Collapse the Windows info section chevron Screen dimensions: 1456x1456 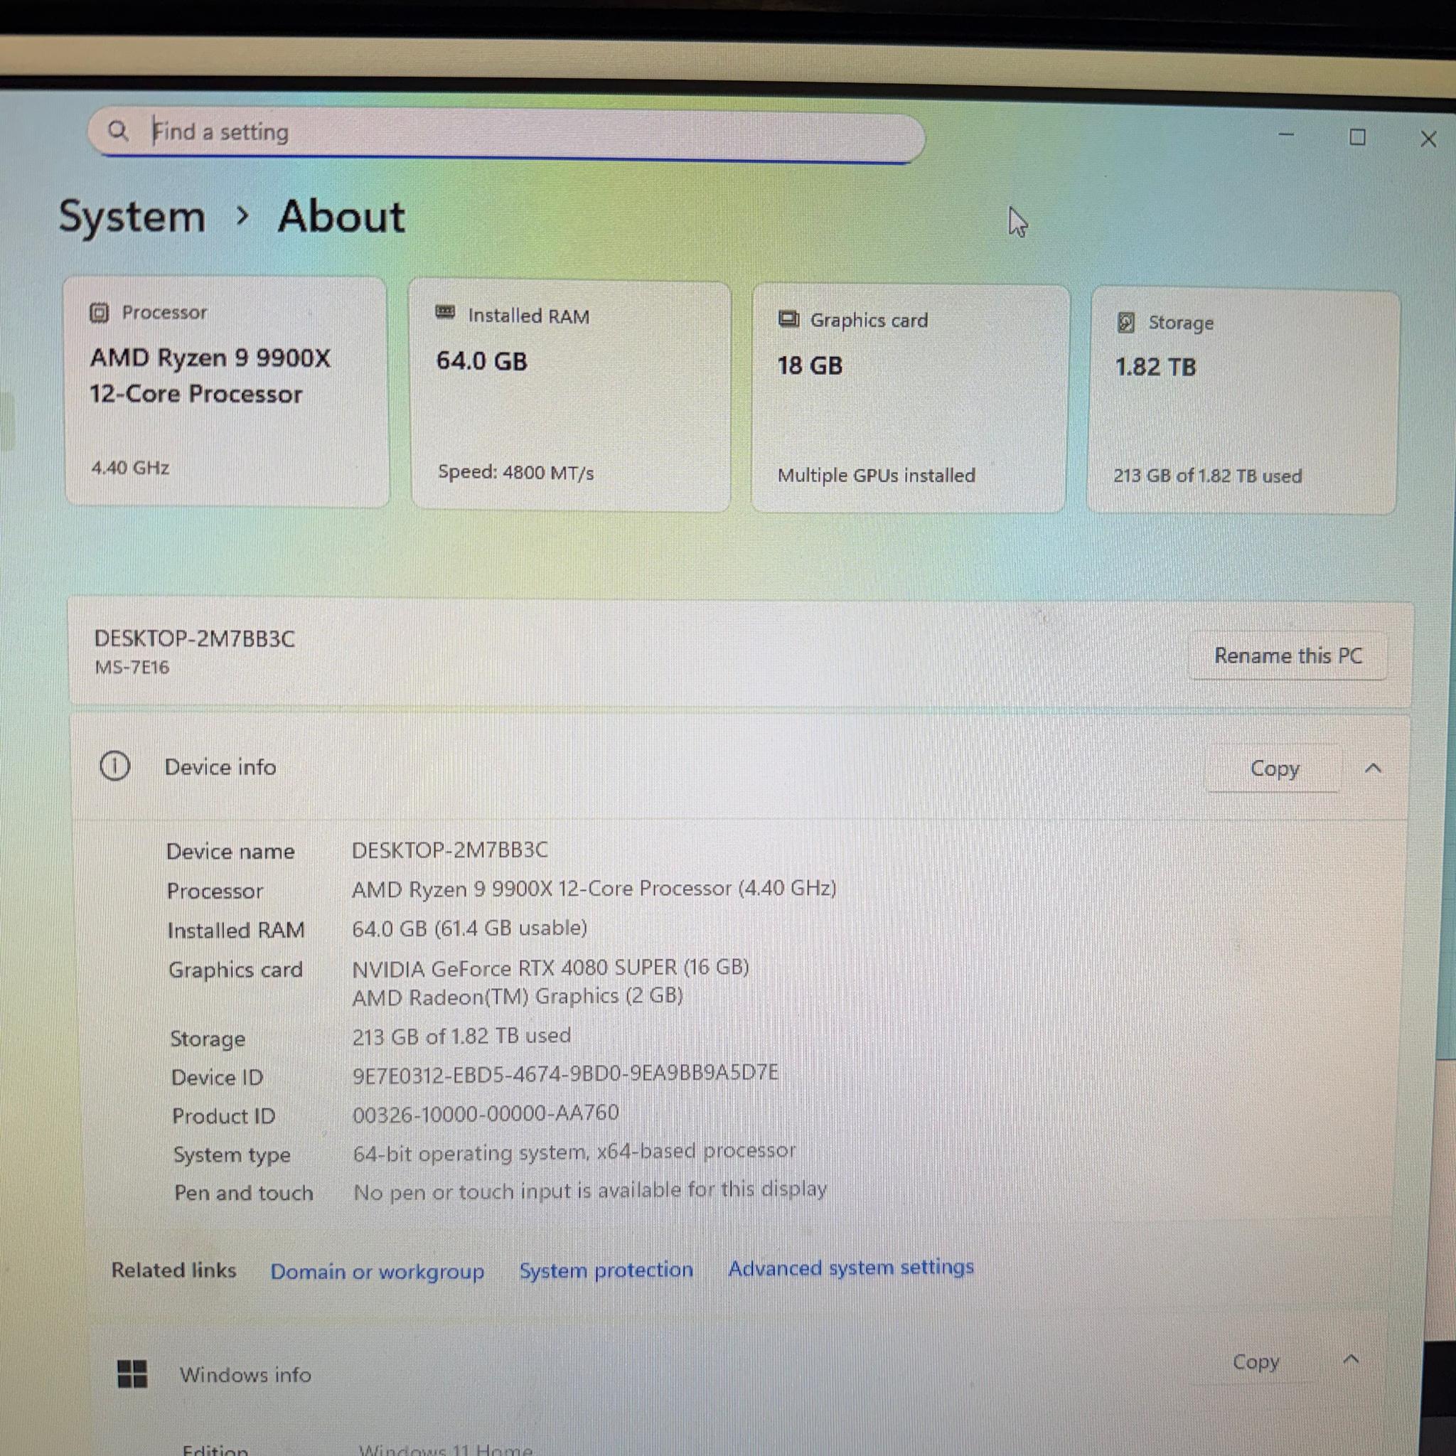tap(1351, 1360)
